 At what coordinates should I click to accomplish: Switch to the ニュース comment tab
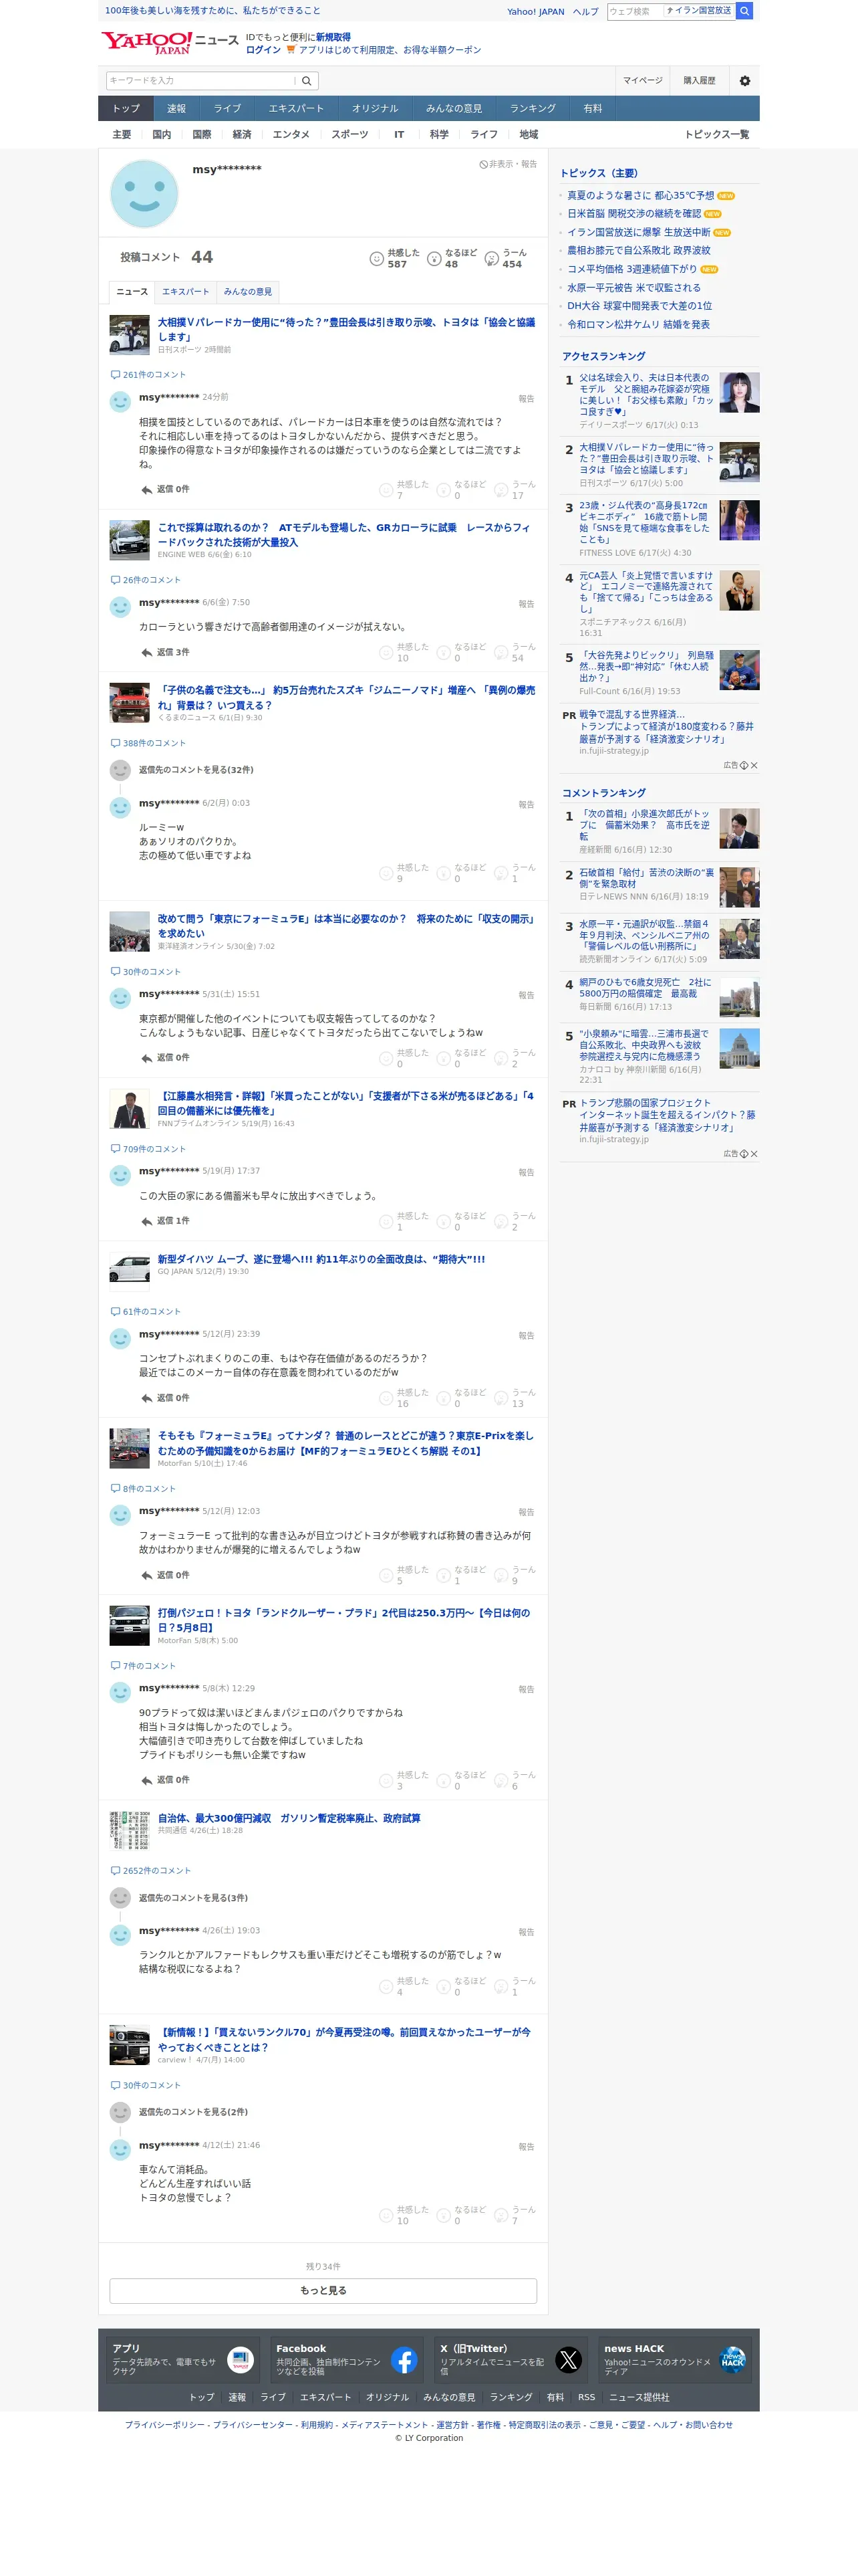coord(132,292)
